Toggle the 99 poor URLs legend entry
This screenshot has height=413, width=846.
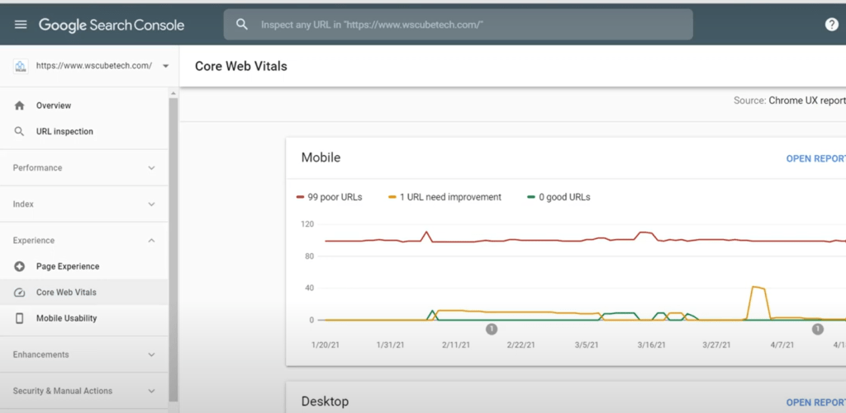329,197
